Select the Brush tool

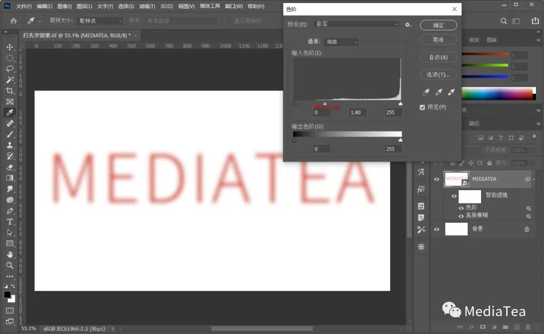click(10, 134)
